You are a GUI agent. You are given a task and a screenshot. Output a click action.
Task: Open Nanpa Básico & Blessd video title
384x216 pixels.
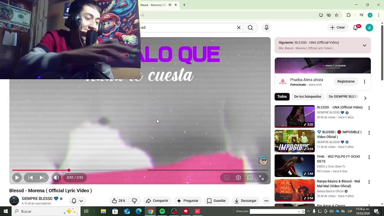(x=338, y=184)
